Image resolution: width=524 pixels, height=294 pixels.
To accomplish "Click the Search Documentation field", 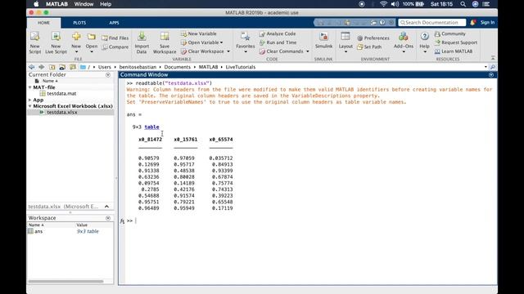I will pyautogui.click(x=431, y=22).
